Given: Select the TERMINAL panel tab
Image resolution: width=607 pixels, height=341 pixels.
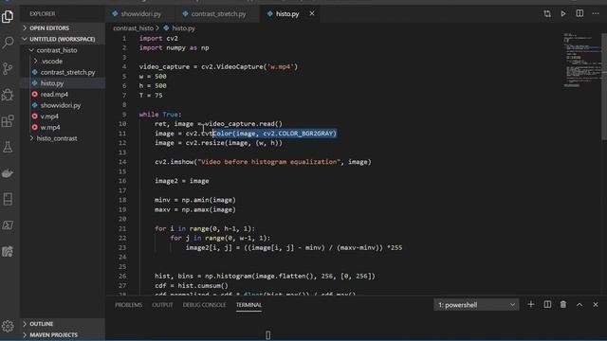Looking at the screenshot, I should (x=248, y=305).
